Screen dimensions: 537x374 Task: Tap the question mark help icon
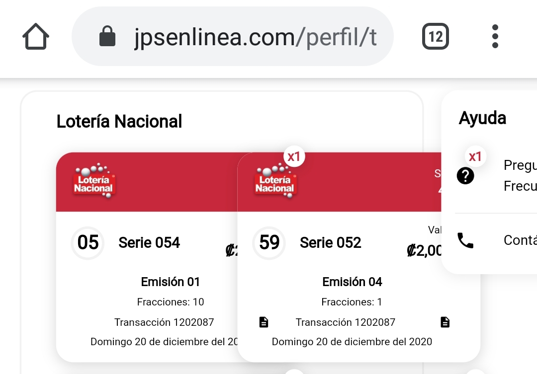click(x=465, y=175)
